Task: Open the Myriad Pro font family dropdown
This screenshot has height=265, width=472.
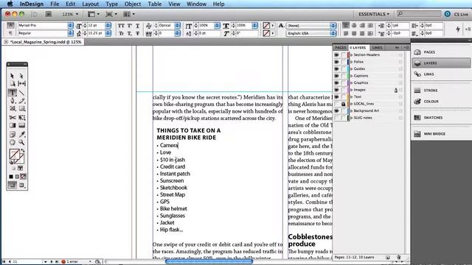Action: tap(70, 26)
